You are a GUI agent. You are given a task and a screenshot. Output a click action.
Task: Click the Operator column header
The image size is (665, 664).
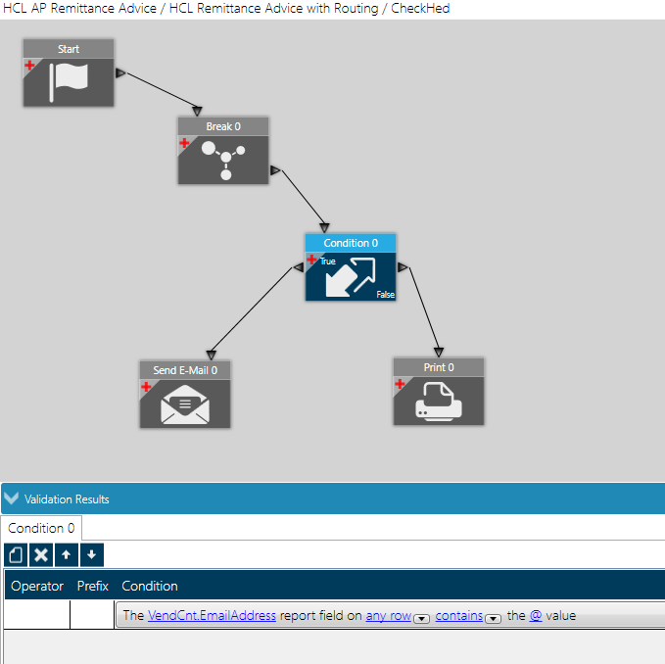pos(37,586)
